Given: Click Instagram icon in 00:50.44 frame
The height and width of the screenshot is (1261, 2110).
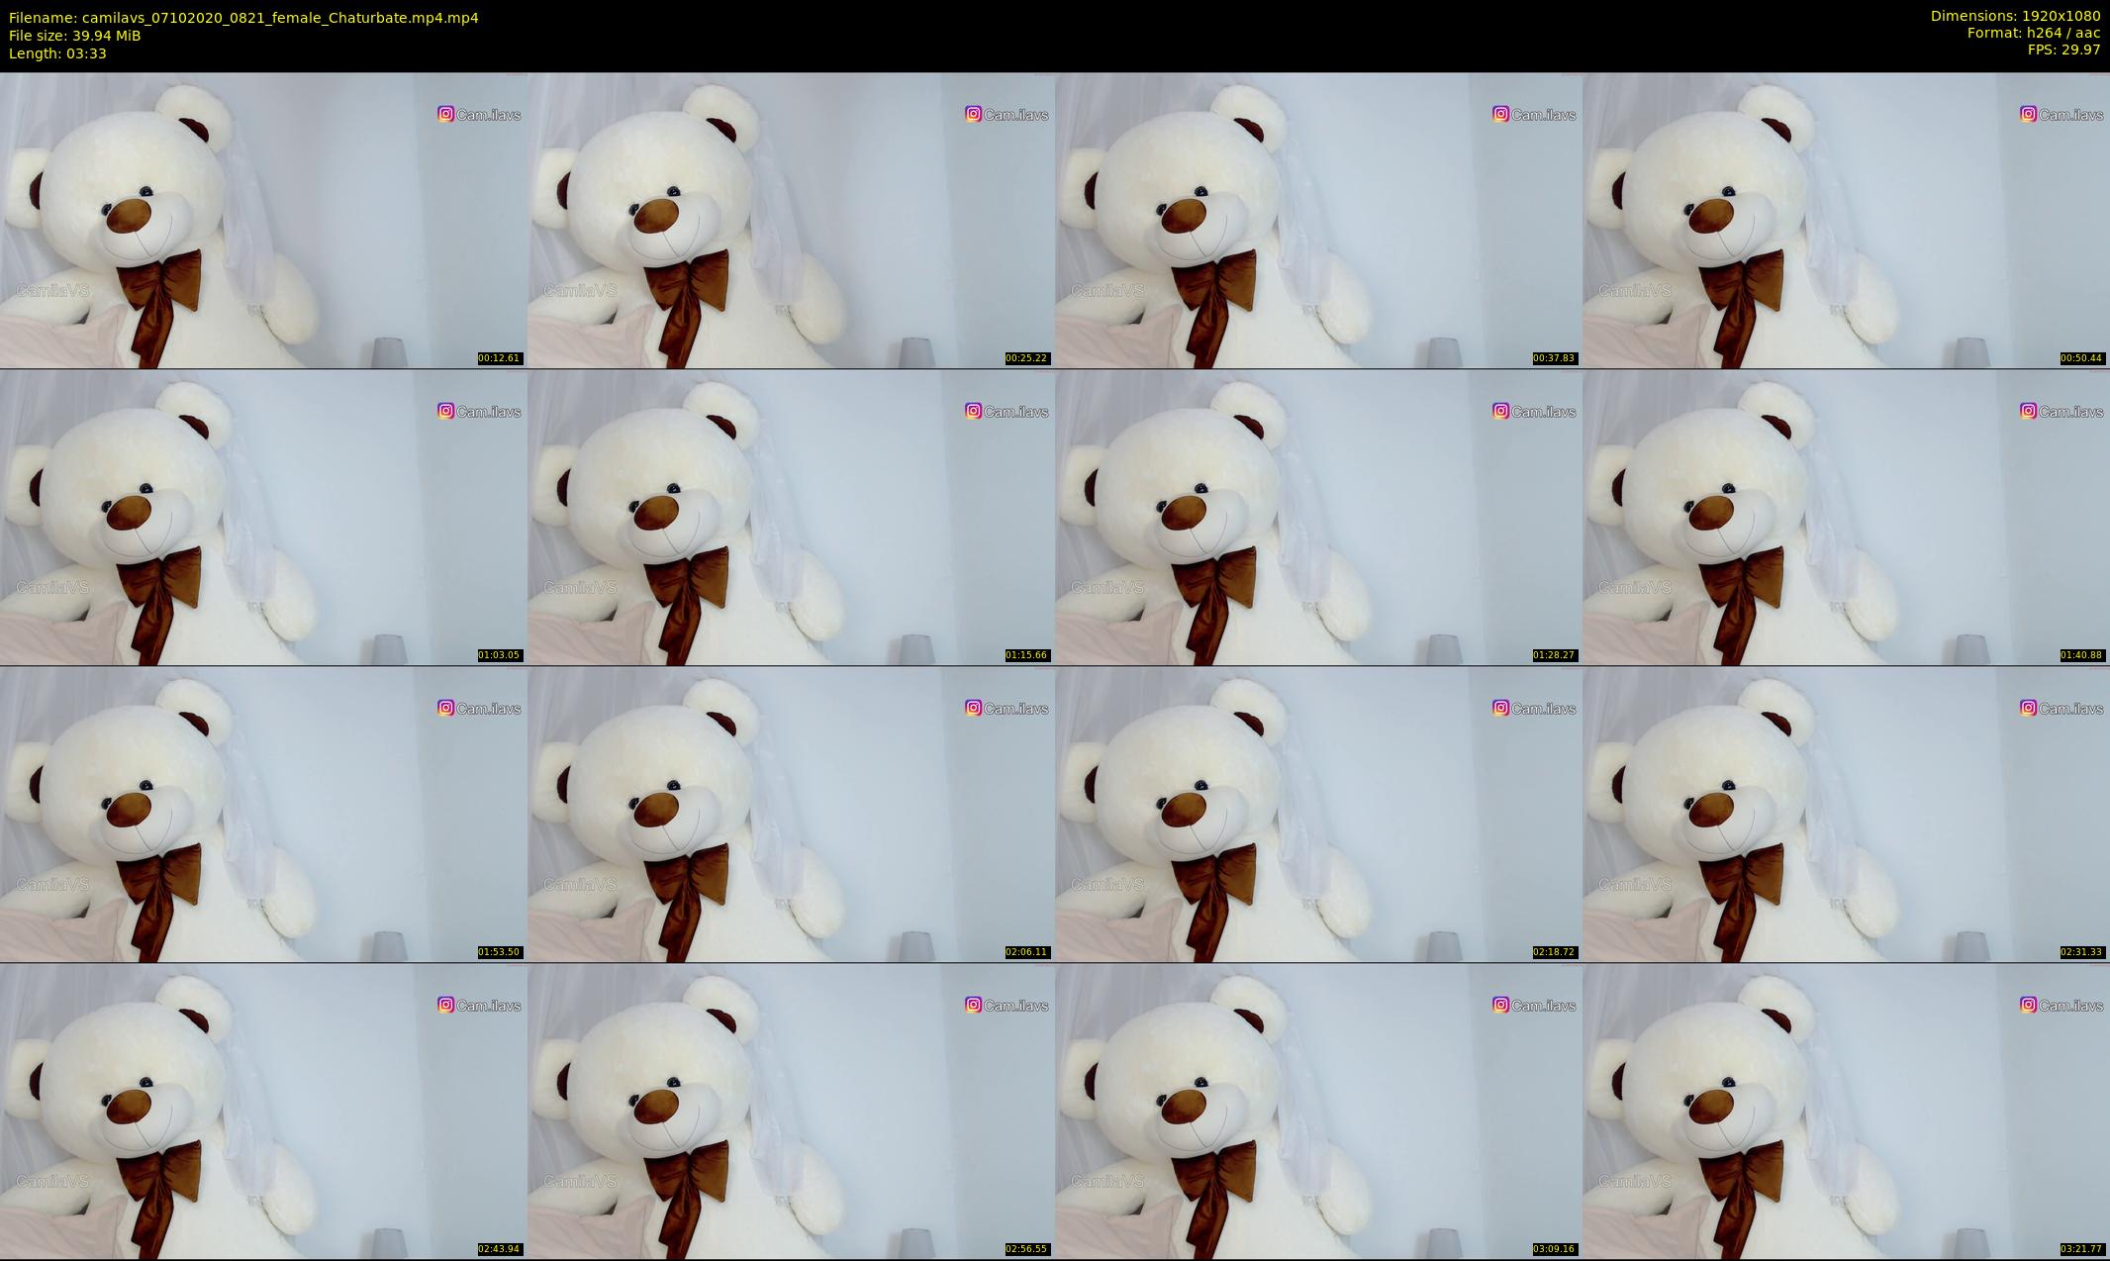Looking at the screenshot, I should 2028,114.
